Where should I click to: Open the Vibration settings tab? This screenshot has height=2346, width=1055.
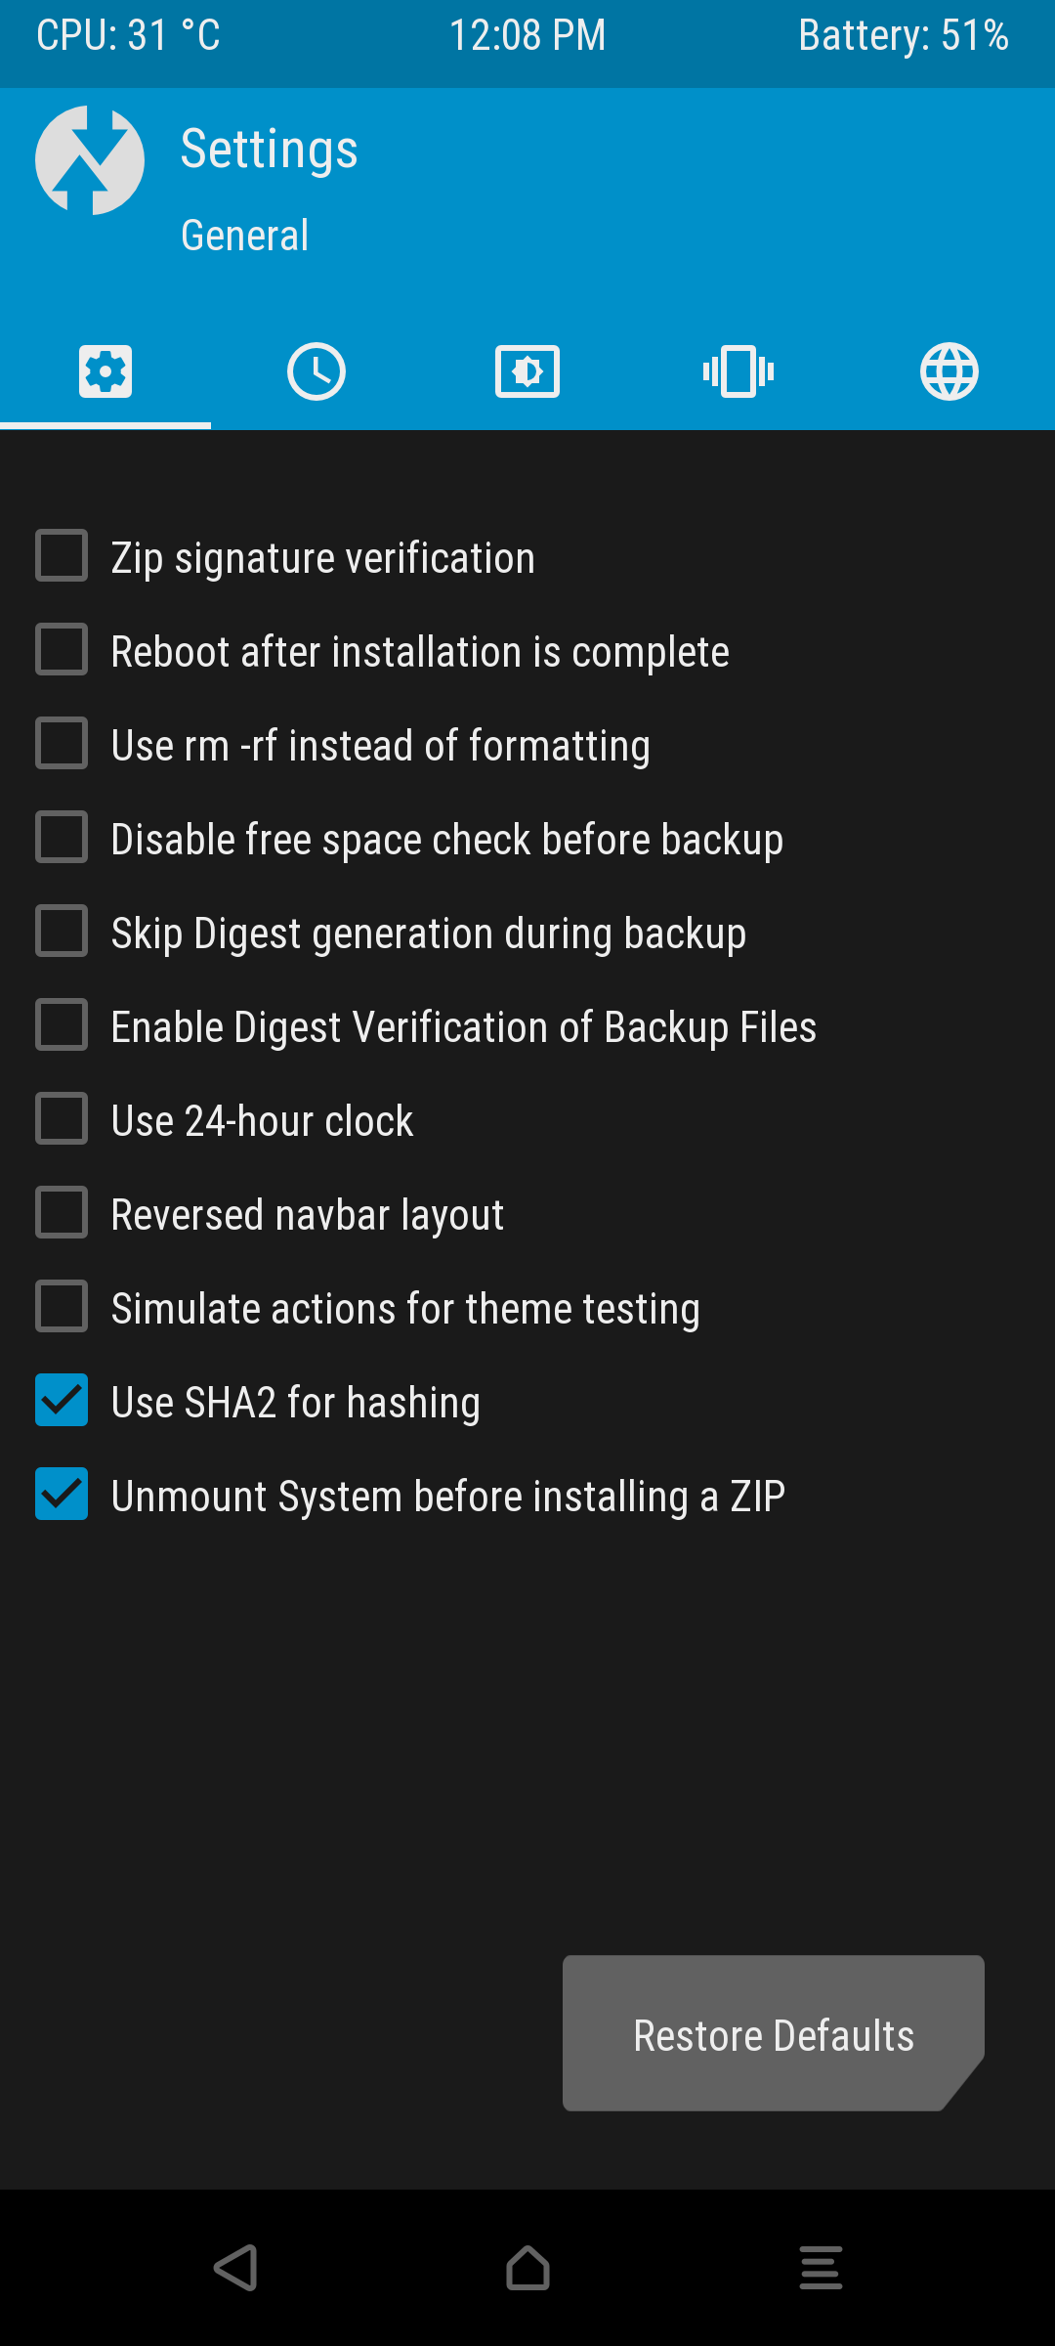click(738, 371)
